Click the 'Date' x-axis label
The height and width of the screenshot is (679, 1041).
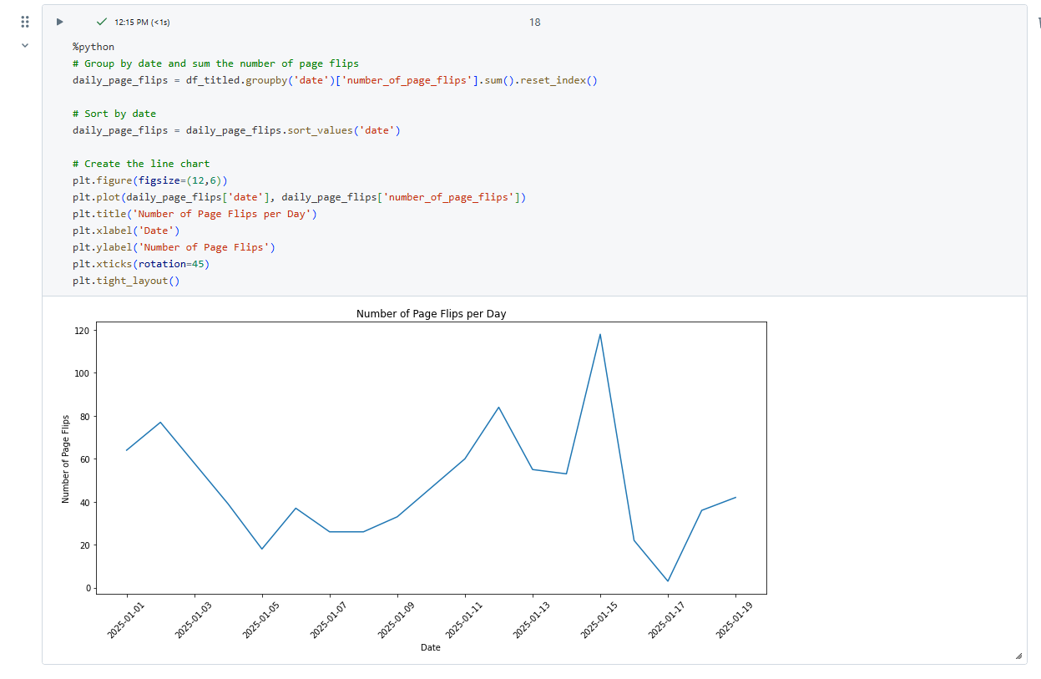[431, 647]
